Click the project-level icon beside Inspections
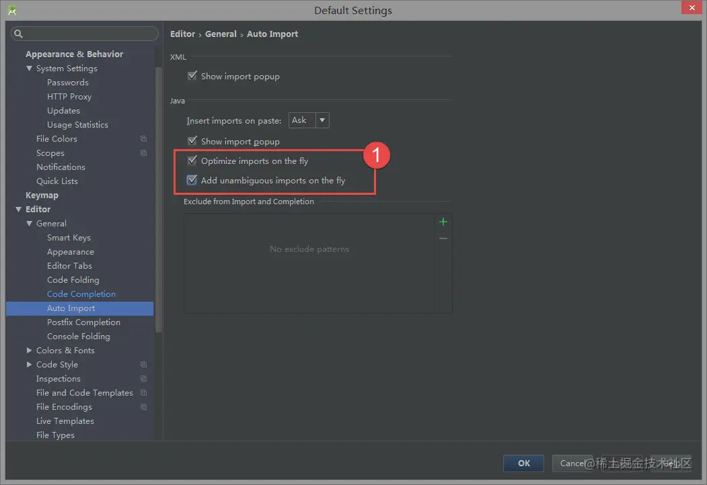 (143, 379)
